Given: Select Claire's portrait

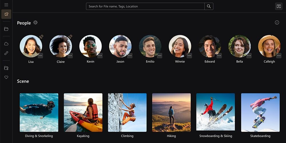Looking at the screenshot, I should pos(61,46).
